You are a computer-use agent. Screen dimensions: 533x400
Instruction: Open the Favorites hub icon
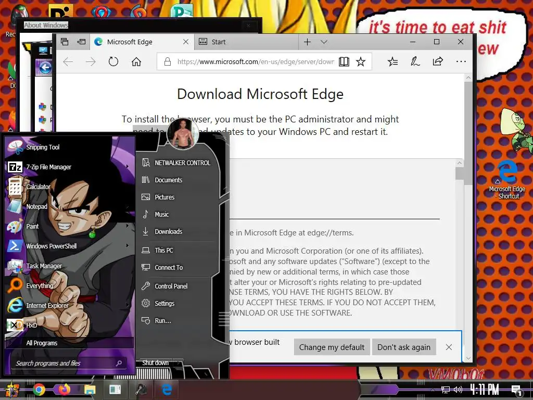click(392, 61)
